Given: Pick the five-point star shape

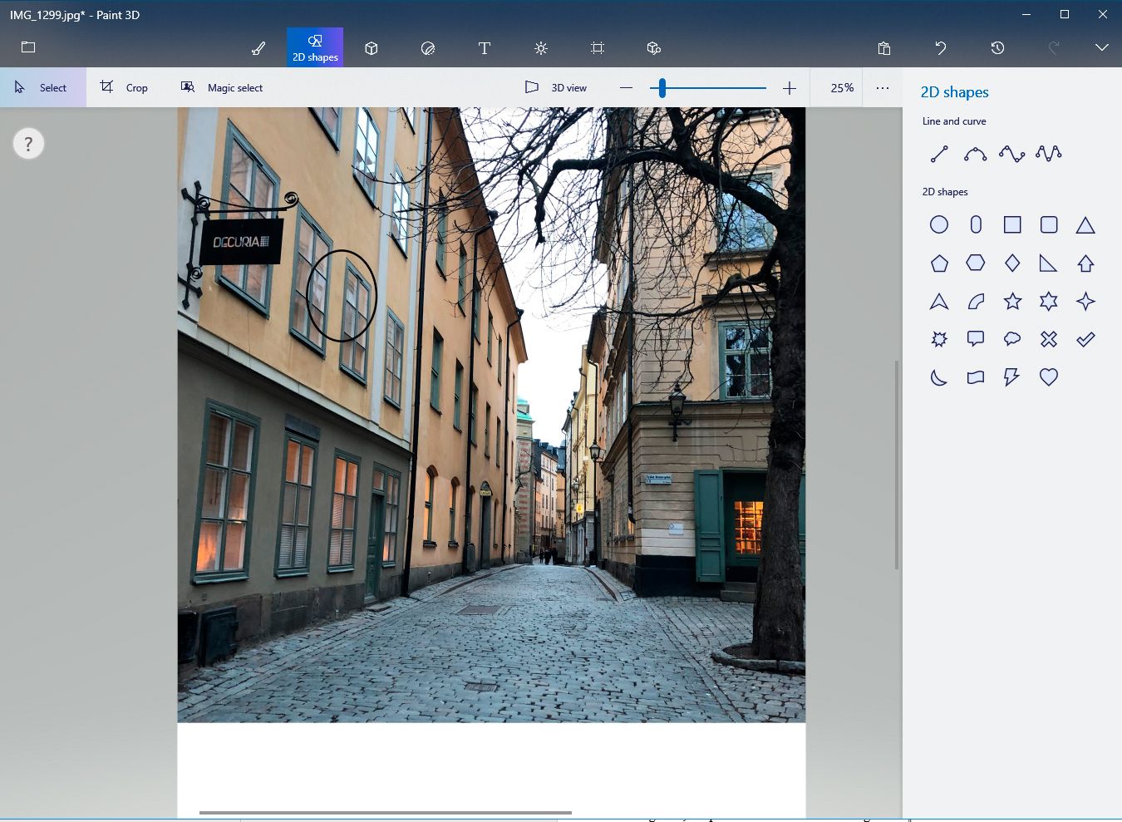Looking at the screenshot, I should pos(1012,302).
